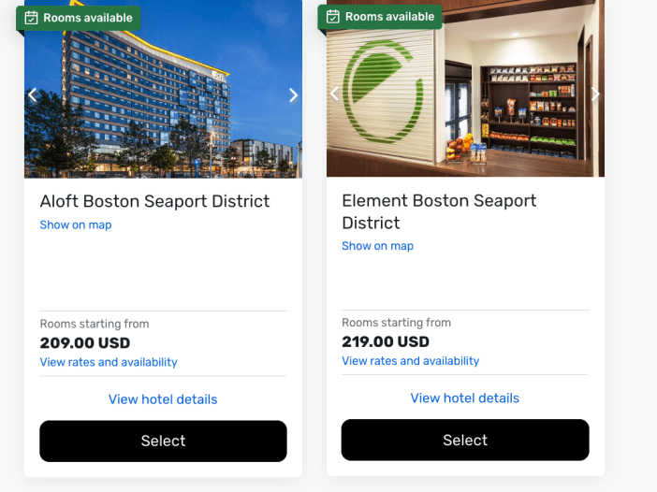Screen dimensions: 657x492
Task: Open Element Boston Seaport District map link
Action: (x=377, y=246)
